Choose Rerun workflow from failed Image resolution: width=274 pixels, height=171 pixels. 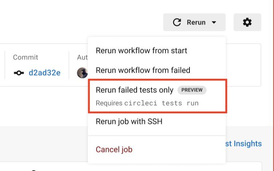(143, 70)
